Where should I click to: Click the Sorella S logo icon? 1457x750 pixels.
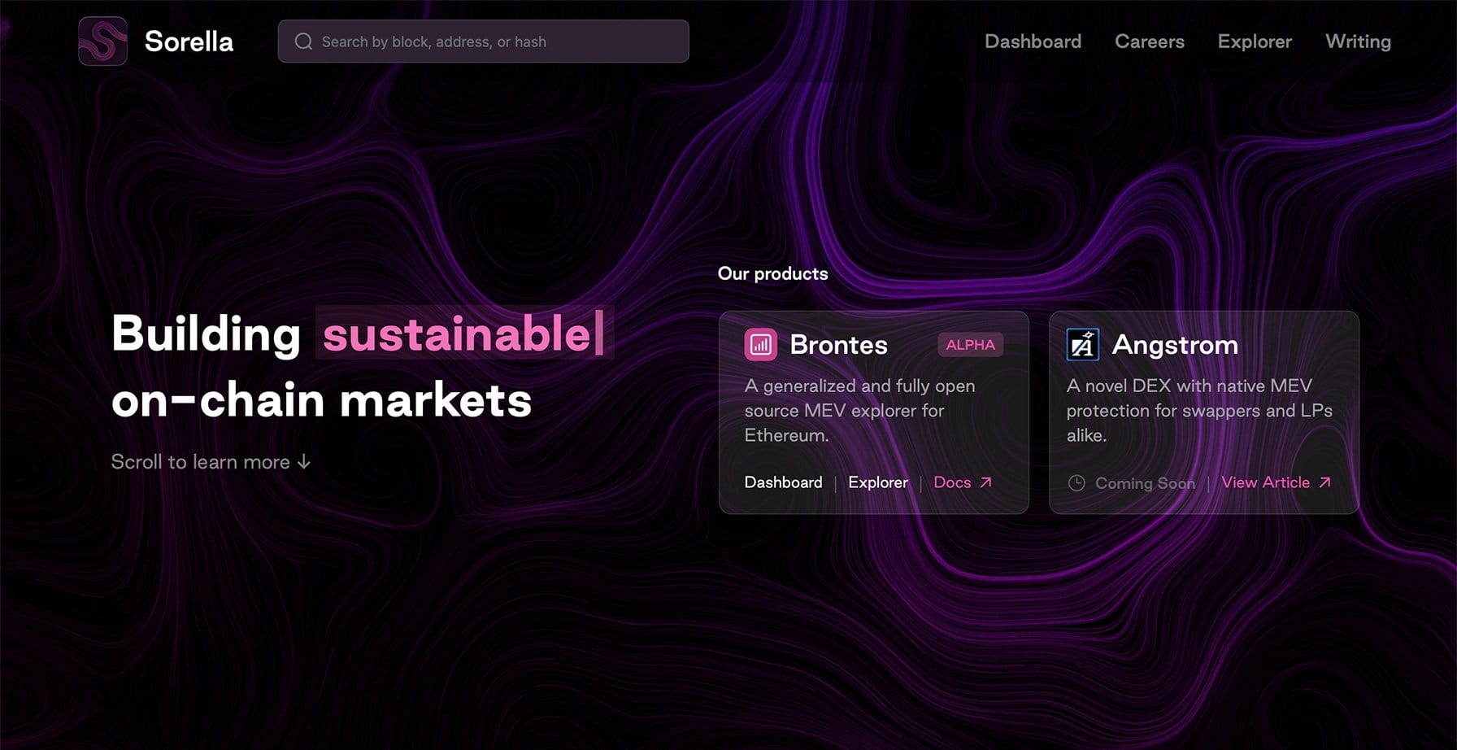click(x=102, y=41)
